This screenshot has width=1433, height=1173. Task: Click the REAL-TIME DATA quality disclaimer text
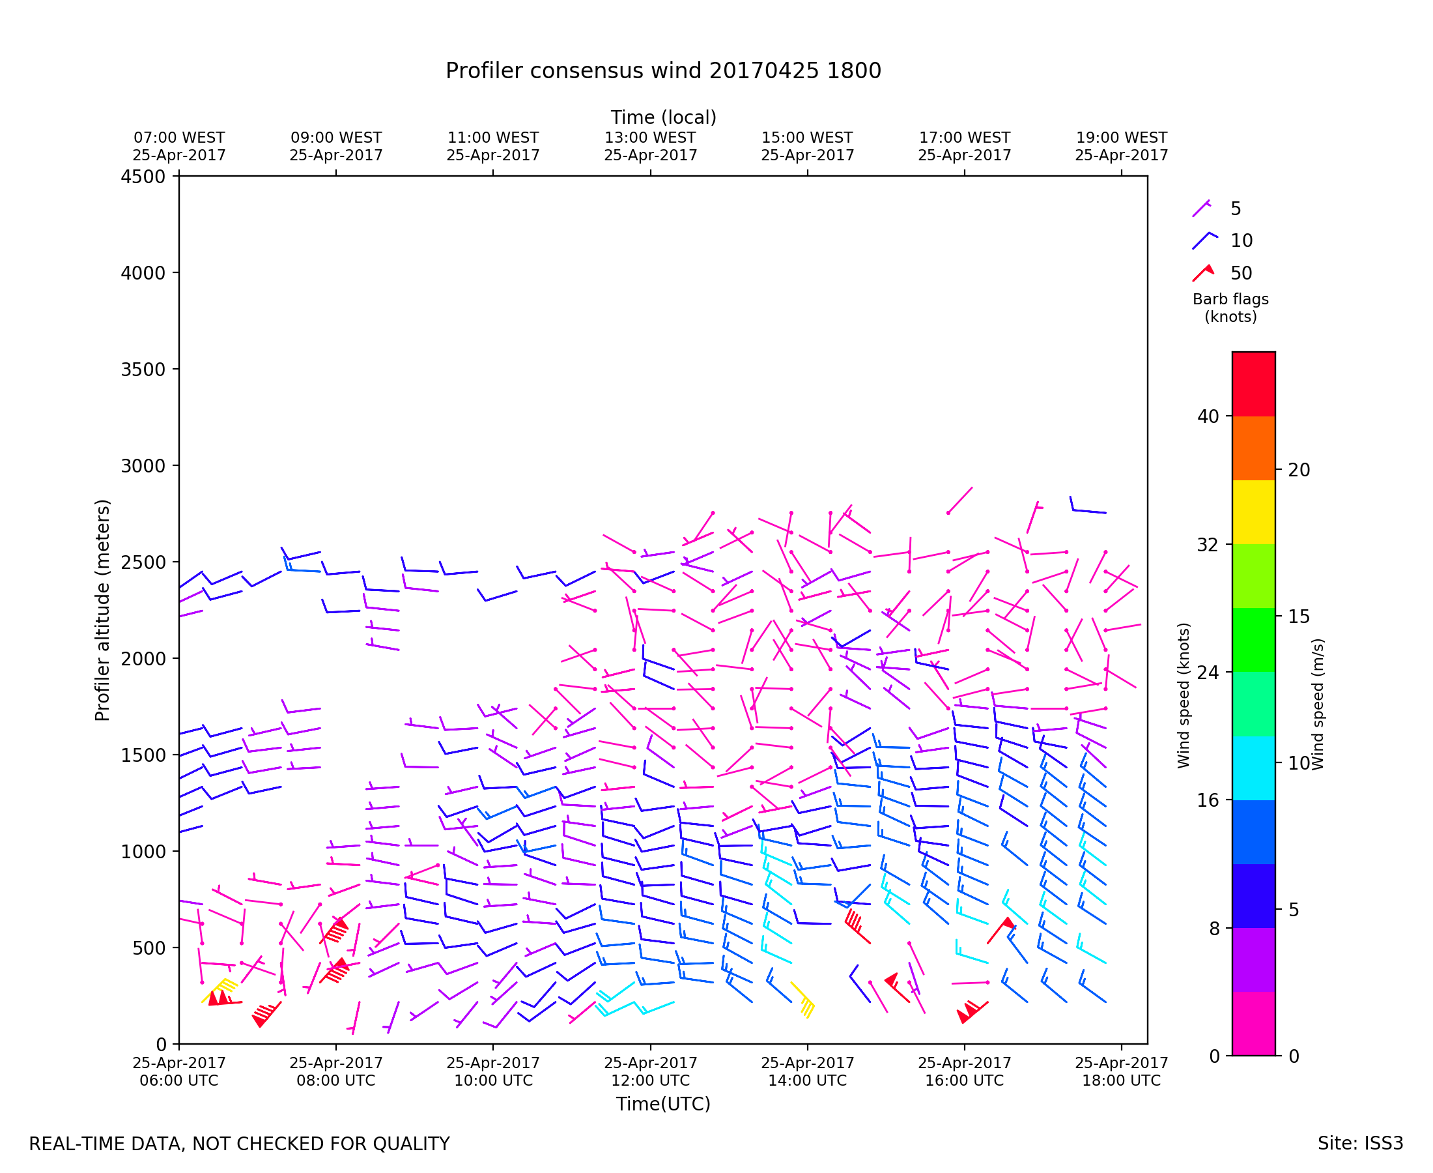click(x=239, y=1144)
